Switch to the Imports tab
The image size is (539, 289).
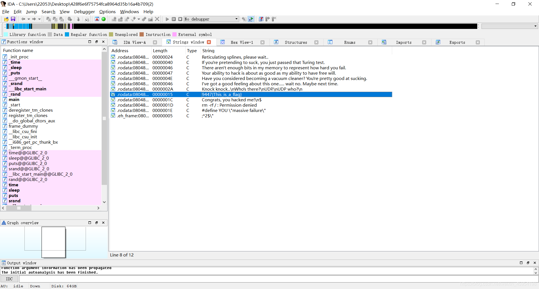403,42
